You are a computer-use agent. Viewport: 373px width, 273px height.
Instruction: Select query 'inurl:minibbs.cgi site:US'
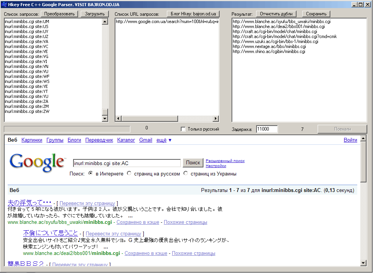coord(27,26)
